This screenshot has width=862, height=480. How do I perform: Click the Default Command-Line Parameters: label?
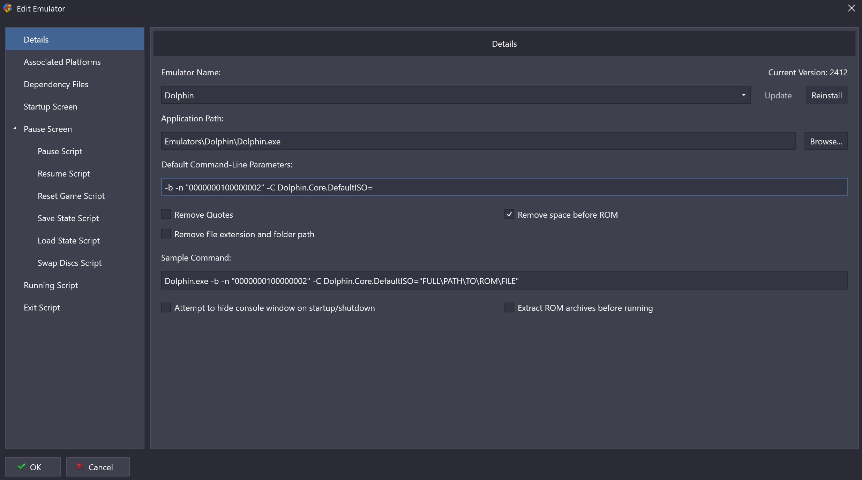point(227,164)
